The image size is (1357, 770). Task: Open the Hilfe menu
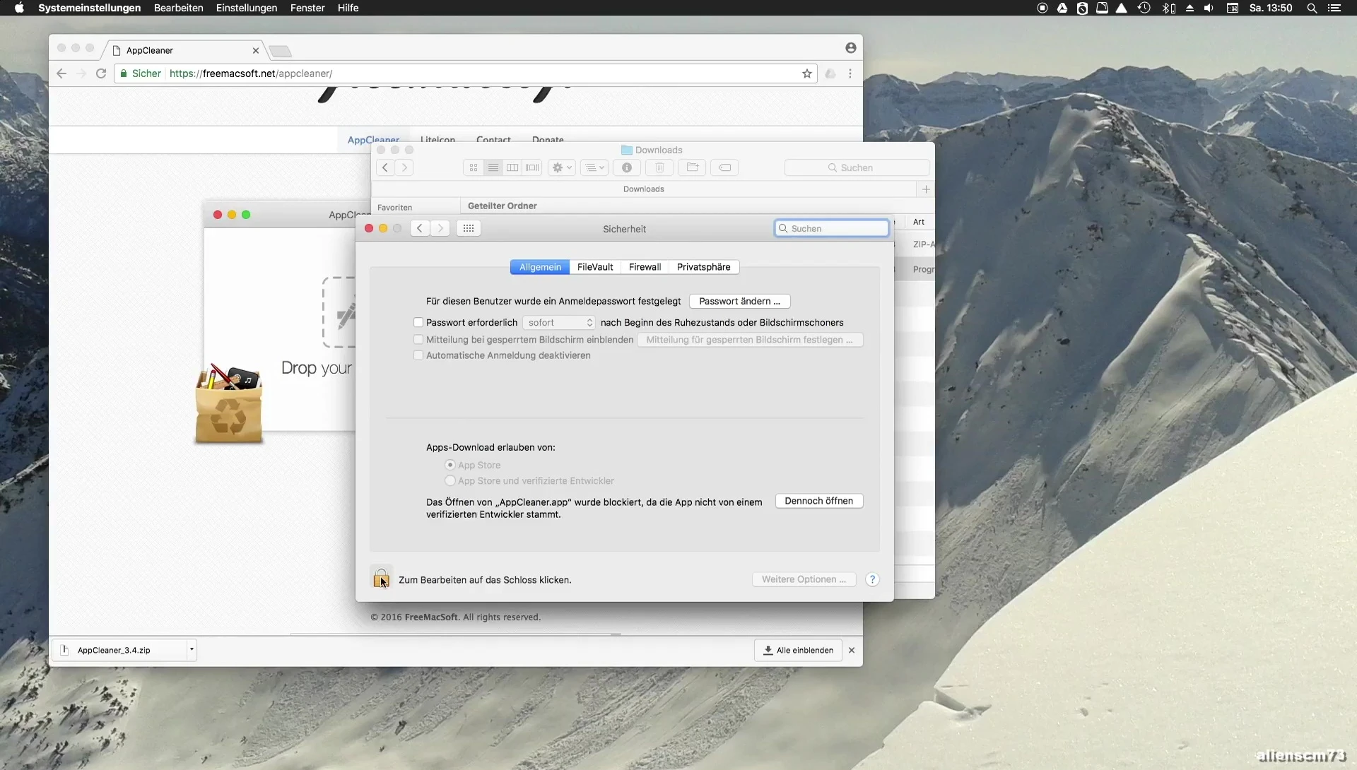point(348,8)
